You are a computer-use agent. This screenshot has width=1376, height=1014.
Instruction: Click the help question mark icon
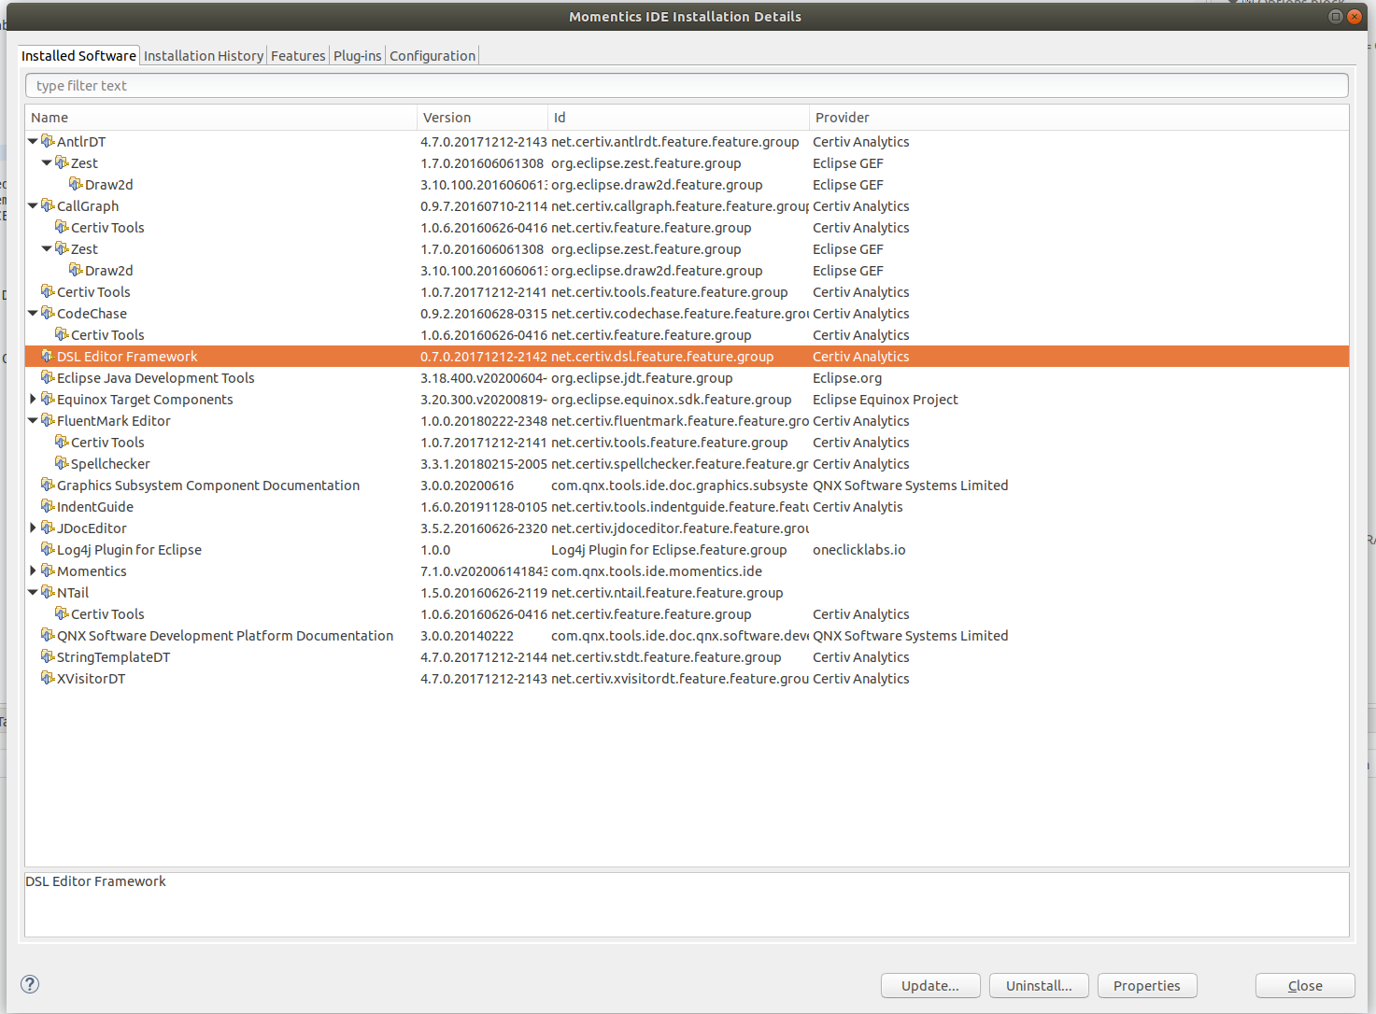pyautogui.click(x=29, y=984)
